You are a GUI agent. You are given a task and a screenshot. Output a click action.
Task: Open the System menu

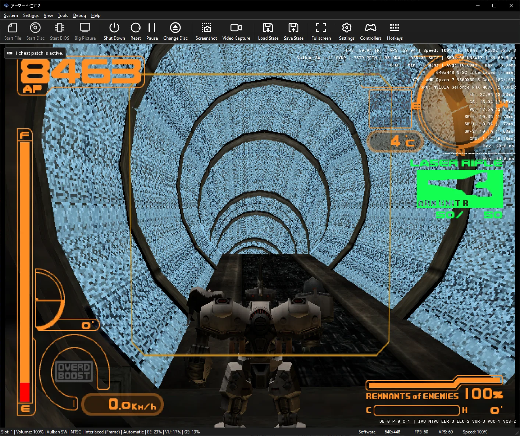pos(11,15)
